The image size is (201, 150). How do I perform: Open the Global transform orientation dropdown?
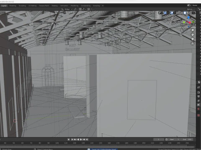(67, 9)
